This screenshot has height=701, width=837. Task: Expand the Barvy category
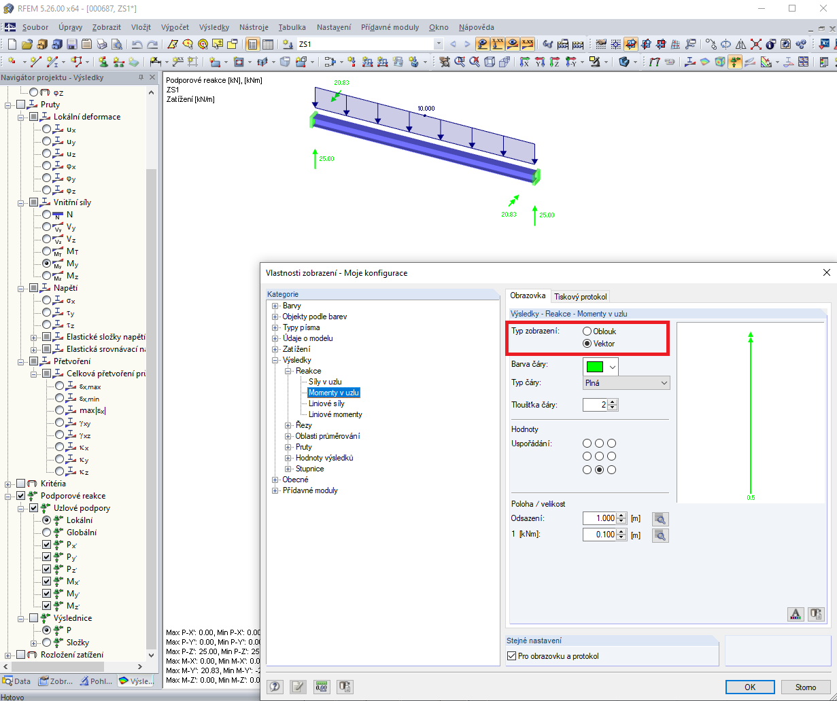[x=275, y=306]
